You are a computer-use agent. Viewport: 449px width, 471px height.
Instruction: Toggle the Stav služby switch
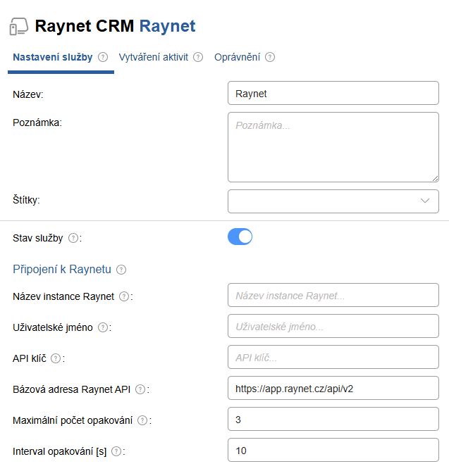click(240, 237)
